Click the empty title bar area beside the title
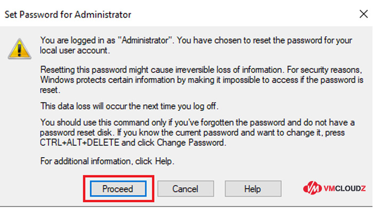 coord(242,14)
